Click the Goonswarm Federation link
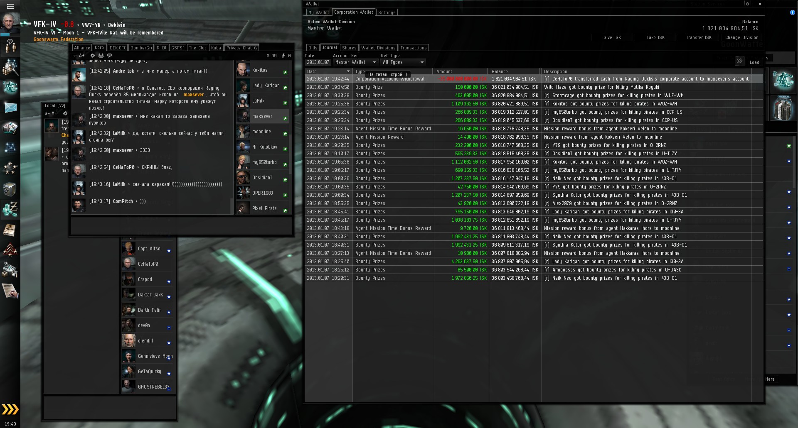Image resolution: width=798 pixels, height=428 pixels. click(x=59, y=39)
